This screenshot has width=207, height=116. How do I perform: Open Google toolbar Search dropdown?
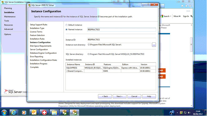(x=166, y=16)
